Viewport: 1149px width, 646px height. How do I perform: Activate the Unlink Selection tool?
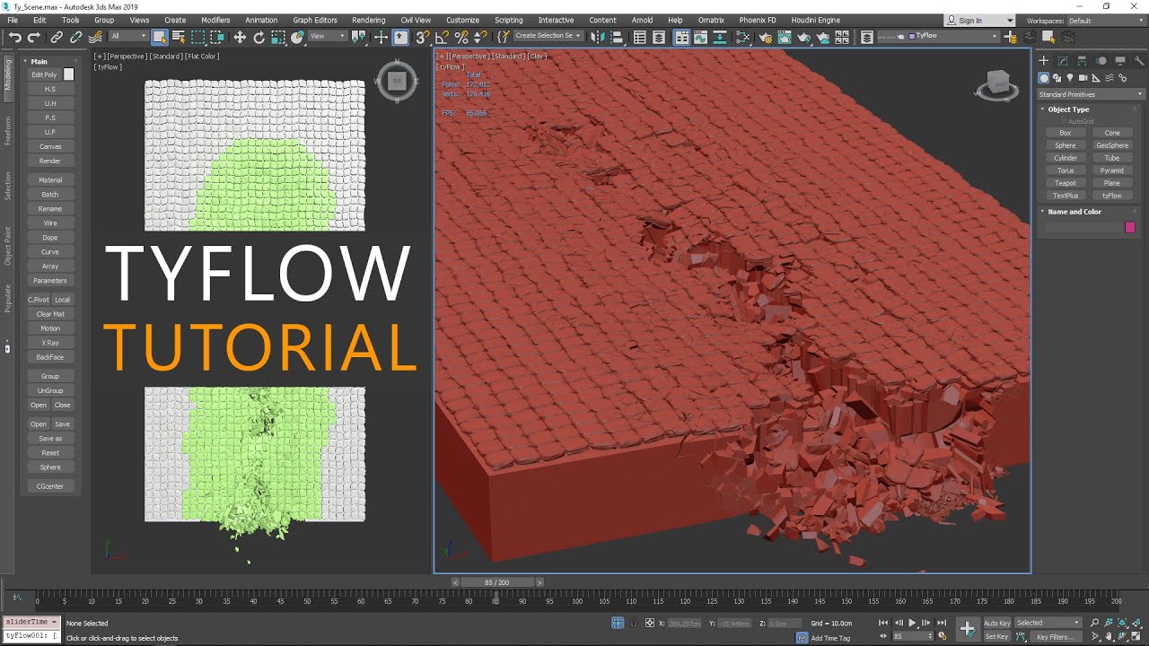(x=75, y=37)
